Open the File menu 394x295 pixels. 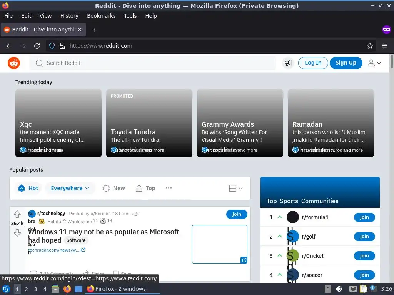pyautogui.click(x=8, y=16)
